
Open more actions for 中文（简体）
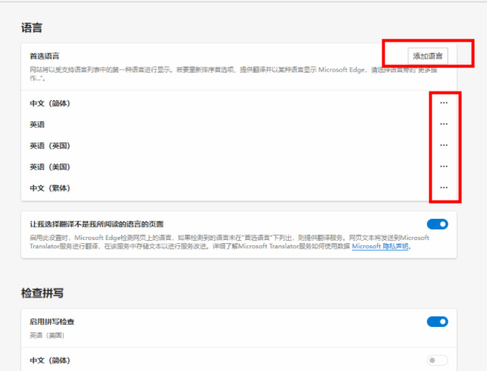[444, 103]
